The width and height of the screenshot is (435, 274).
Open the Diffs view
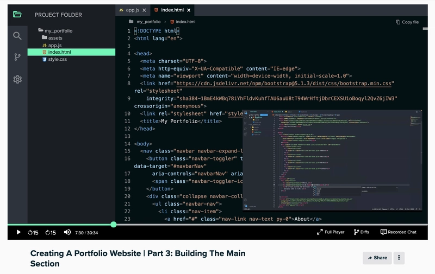(x=361, y=232)
